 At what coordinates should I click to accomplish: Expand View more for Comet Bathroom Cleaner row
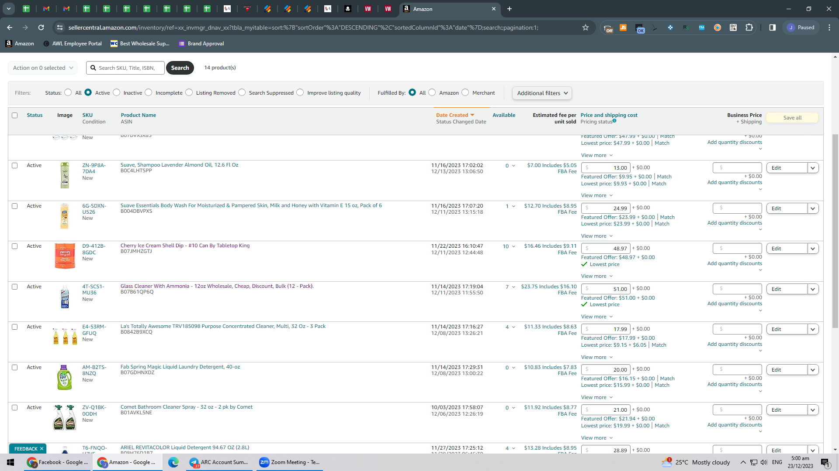(597, 438)
